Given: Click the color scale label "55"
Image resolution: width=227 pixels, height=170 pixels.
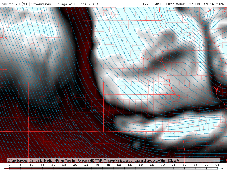Looking at the screenshot, I should tap(130, 165).
